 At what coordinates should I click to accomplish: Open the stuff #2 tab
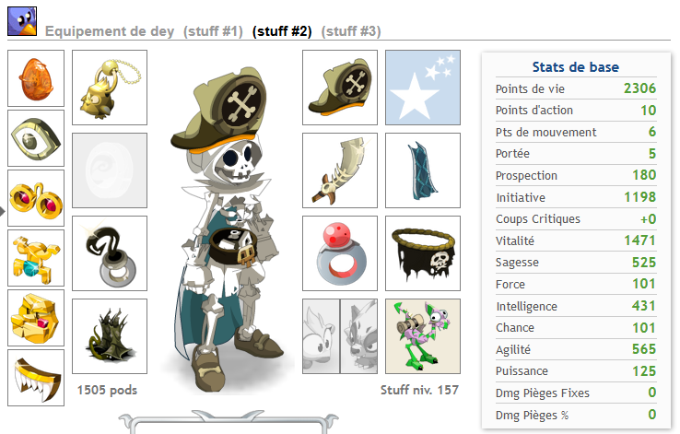[282, 31]
